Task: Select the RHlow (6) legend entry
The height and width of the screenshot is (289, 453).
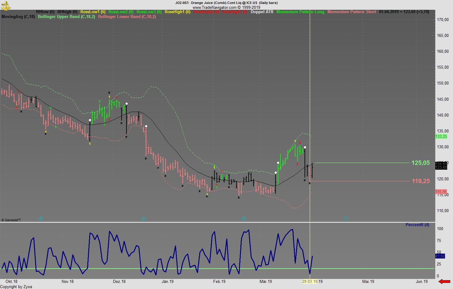Action: [45, 12]
